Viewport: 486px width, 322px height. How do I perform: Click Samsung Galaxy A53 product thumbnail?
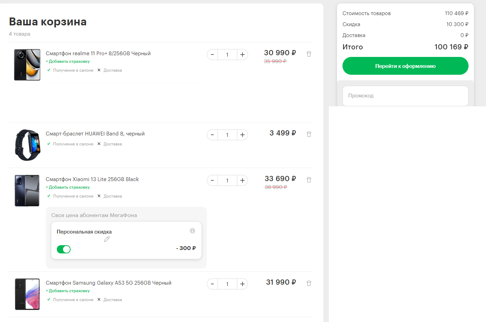click(x=27, y=294)
